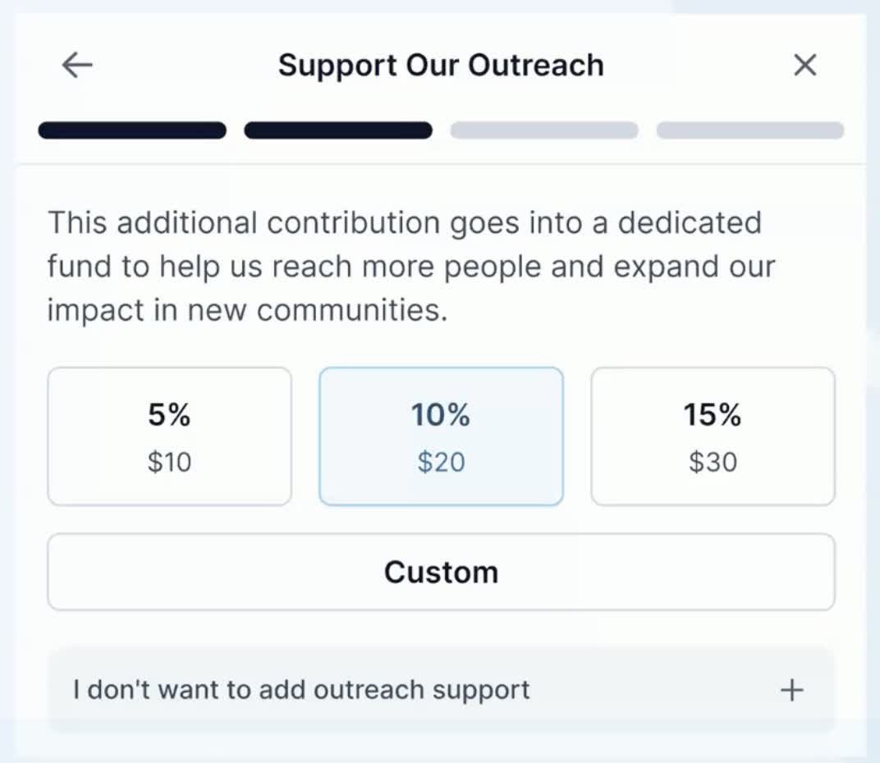This screenshot has height=763, width=880.
Task: Click the second dark progress step segment
Action: pyautogui.click(x=338, y=130)
